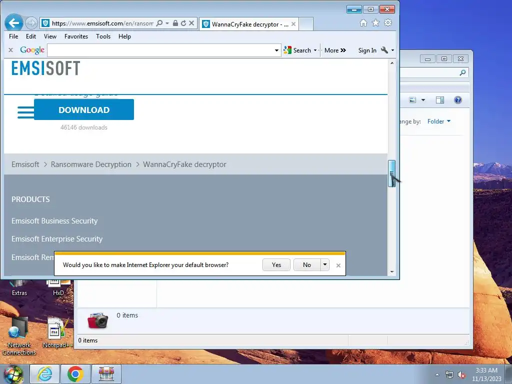512x384 pixels.
Task: Click Yes to make IE default browser
Action: click(276, 265)
